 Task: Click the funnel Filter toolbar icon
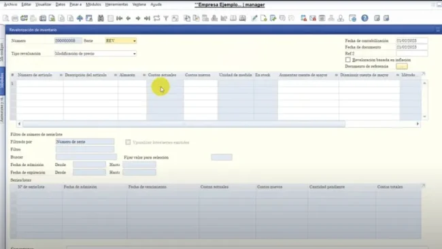click(166, 18)
